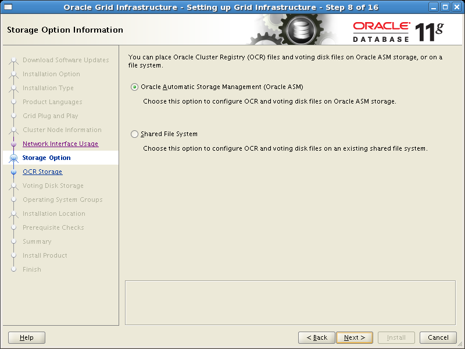Go back with the Back button
This screenshot has height=349, width=465.
tap(316, 337)
